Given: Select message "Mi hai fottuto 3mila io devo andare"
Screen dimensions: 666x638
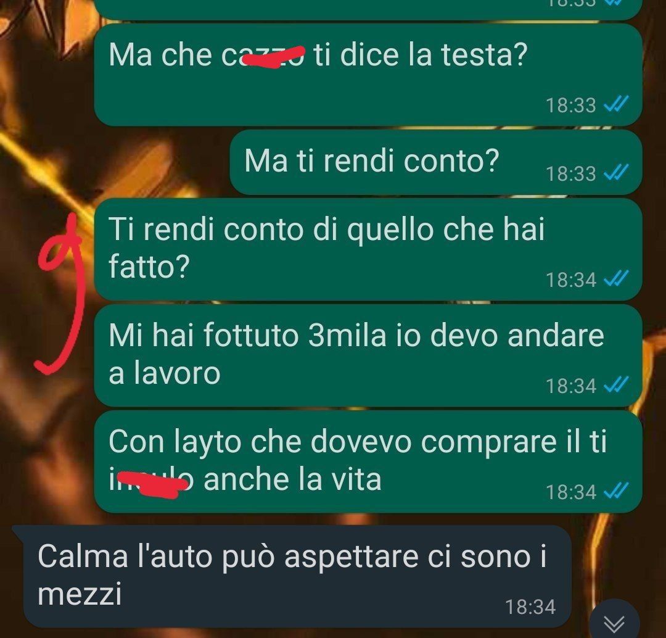Looking at the screenshot, I should point(368,355).
